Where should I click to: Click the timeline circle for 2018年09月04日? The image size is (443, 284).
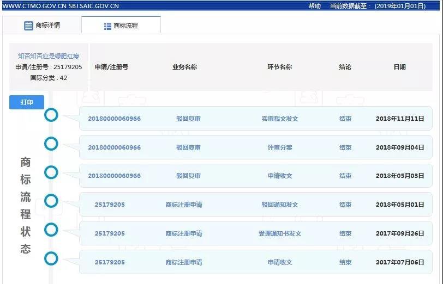pyautogui.click(x=51, y=144)
